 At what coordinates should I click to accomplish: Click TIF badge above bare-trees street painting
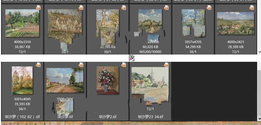pos(123,8)
